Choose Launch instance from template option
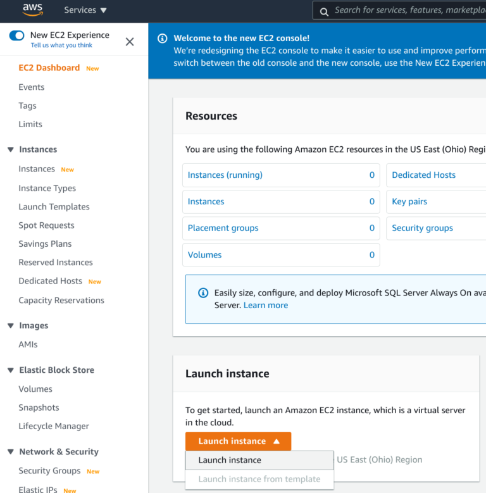 click(x=259, y=479)
